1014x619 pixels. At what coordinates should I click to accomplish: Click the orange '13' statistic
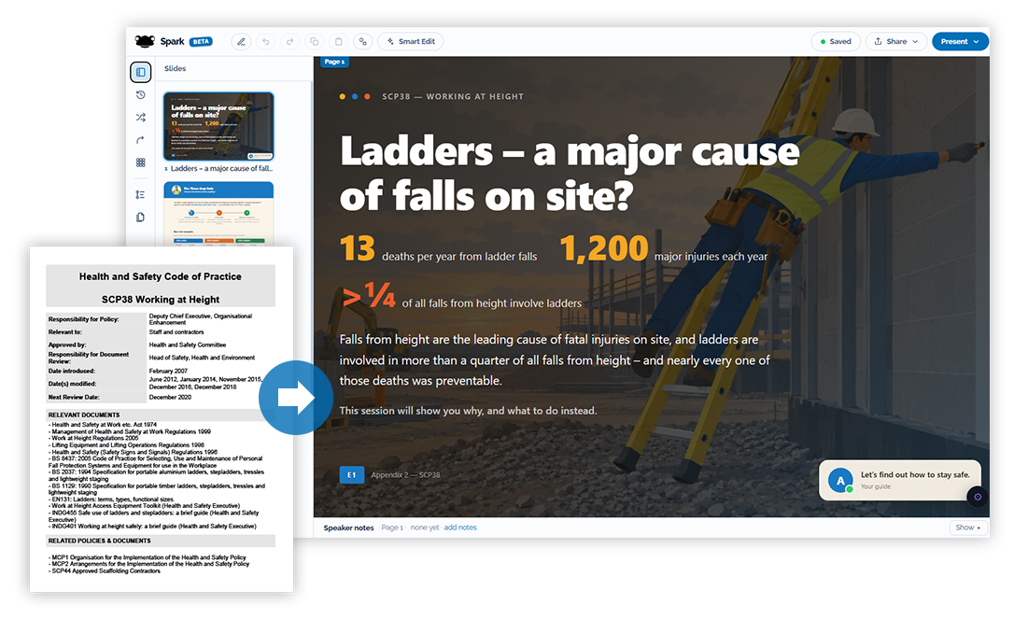[x=358, y=248]
